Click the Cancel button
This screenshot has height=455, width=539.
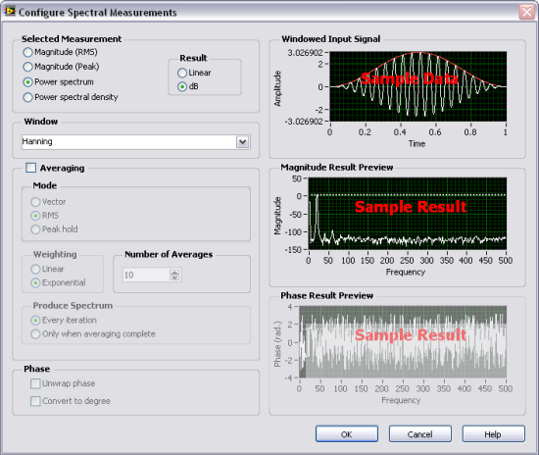point(420,434)
